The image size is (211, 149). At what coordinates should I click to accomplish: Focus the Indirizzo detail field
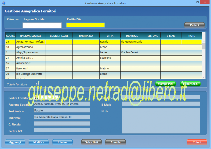coord(62,117)
